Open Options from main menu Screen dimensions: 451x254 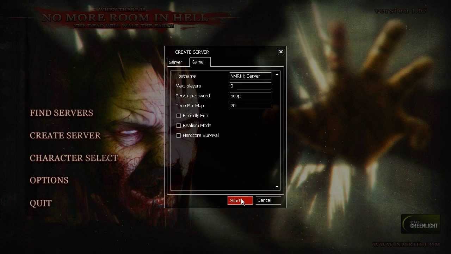pyautogui.click(x=49, y=180)
